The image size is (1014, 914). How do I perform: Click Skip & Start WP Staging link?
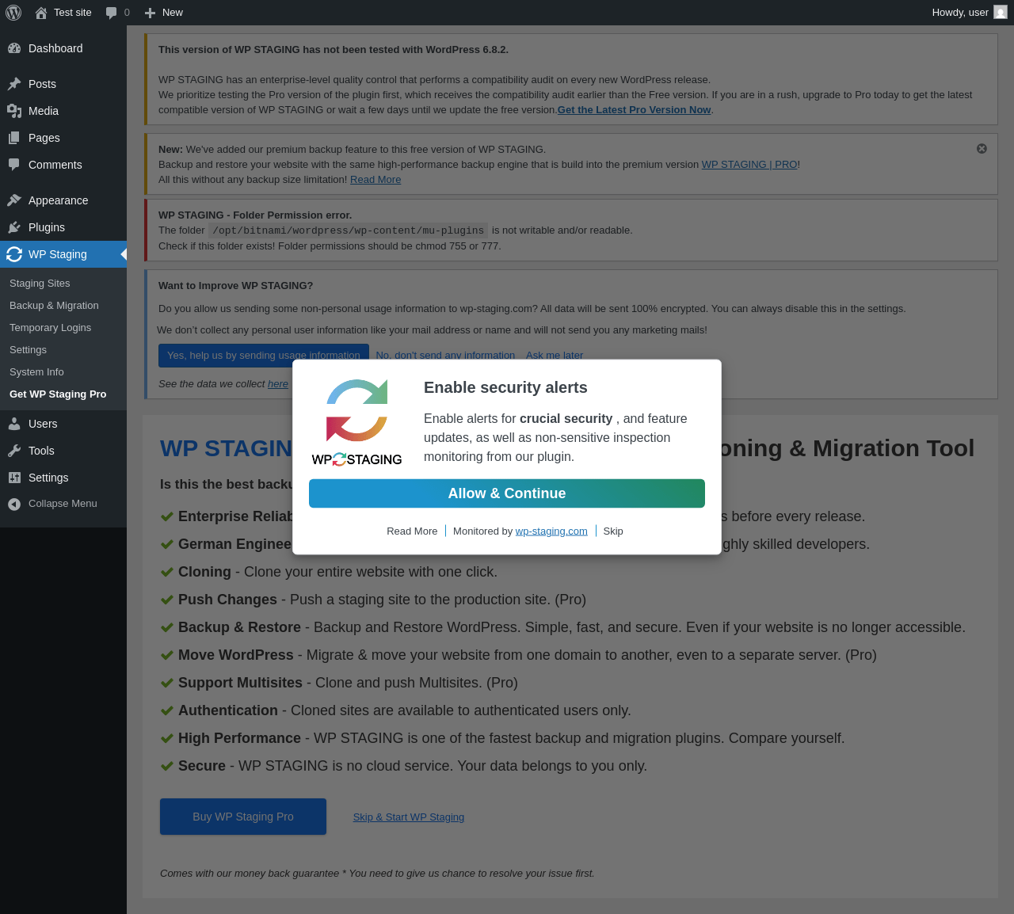pyautogui.click(x=409, y=817)
